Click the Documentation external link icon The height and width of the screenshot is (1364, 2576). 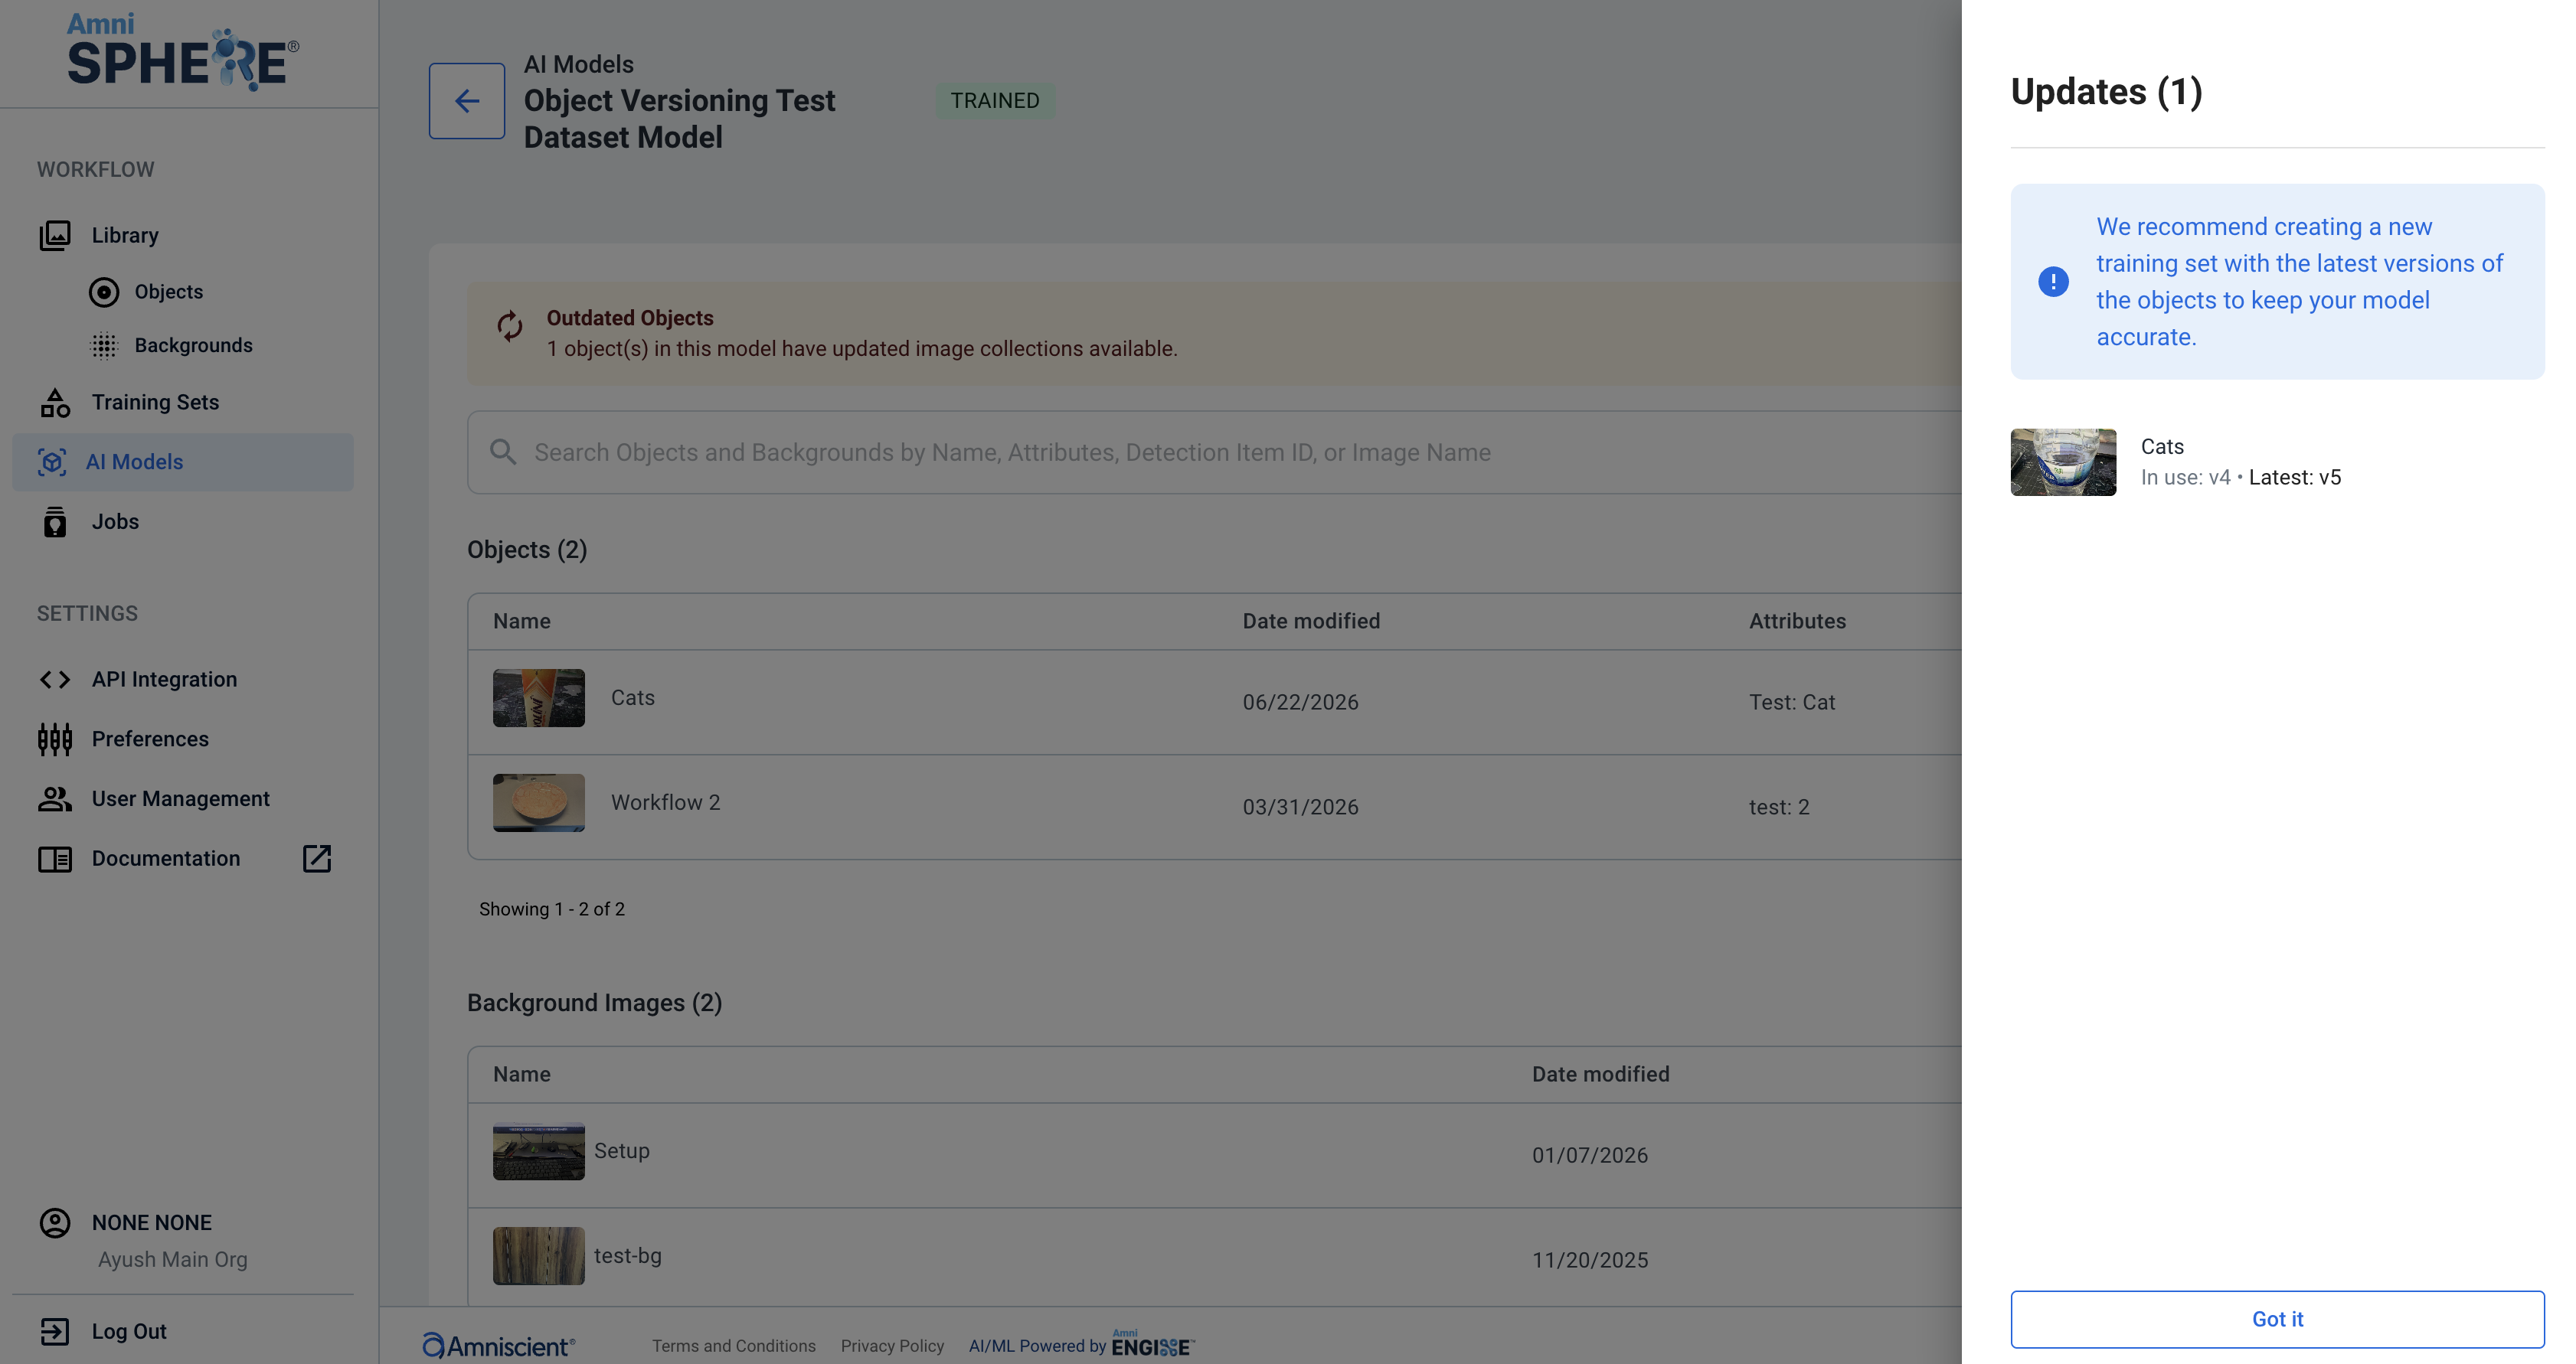pos(317,858)
